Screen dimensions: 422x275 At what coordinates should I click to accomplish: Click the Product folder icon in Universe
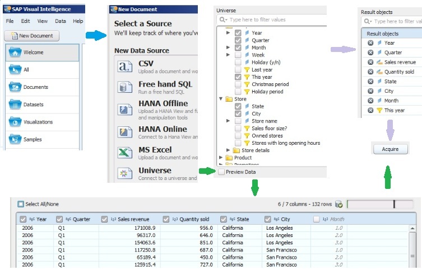coord(229,158)
